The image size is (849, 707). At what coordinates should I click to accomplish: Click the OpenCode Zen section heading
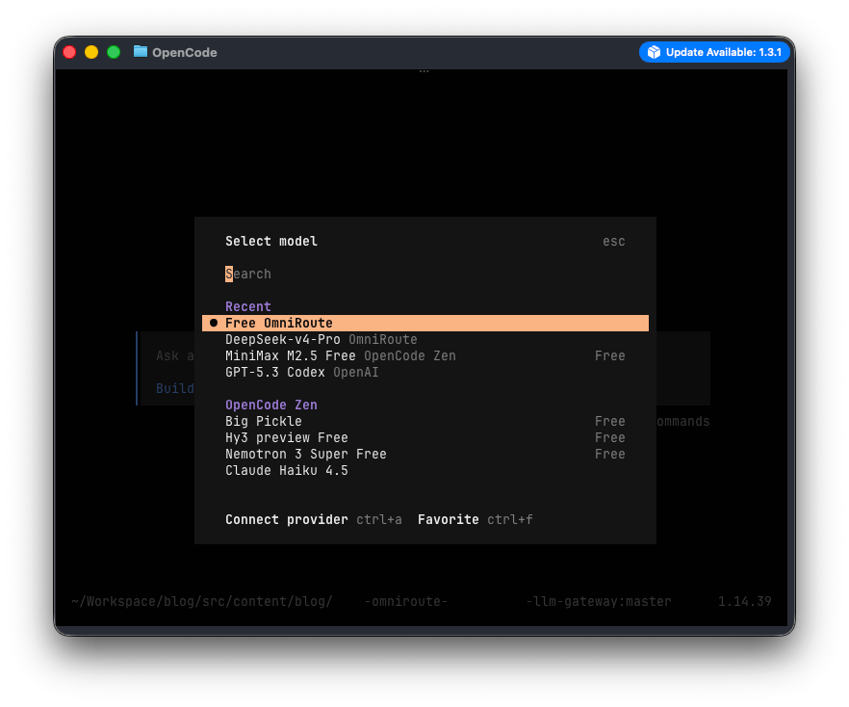271,405
